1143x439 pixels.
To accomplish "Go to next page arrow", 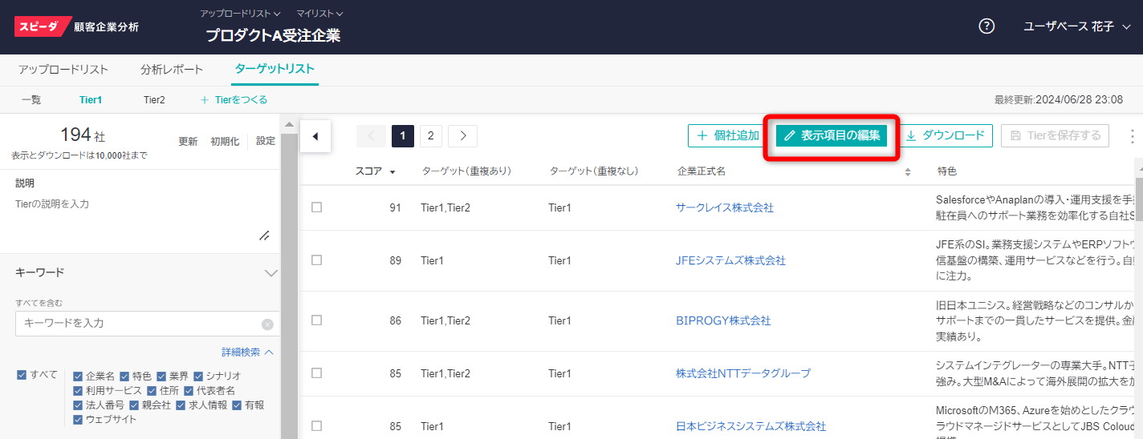I will [x=463, y=136].
